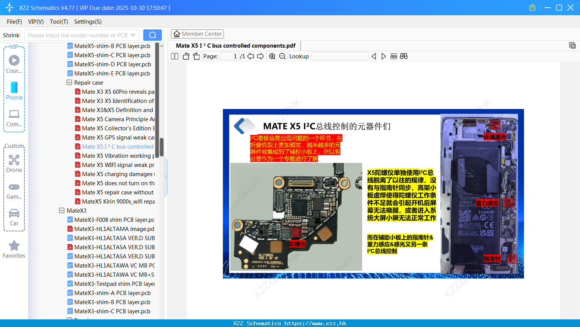Viewport: 580px width, 327px height.
Task: Open Mate X3&X5 Definition PDF
Action: coord(115,110)
